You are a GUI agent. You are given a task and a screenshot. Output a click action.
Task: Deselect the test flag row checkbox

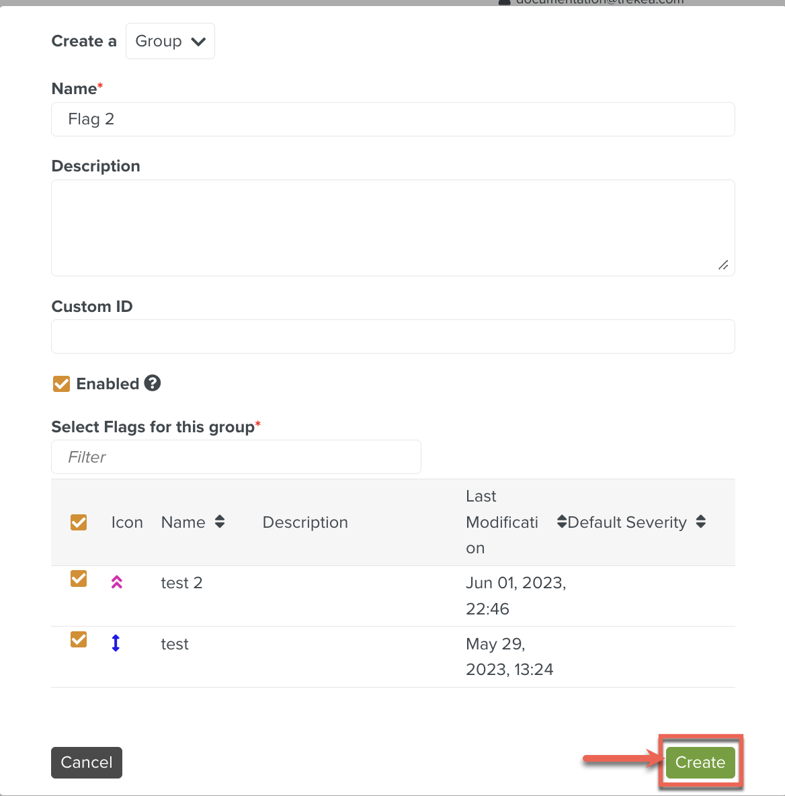(x=79, y=639)
